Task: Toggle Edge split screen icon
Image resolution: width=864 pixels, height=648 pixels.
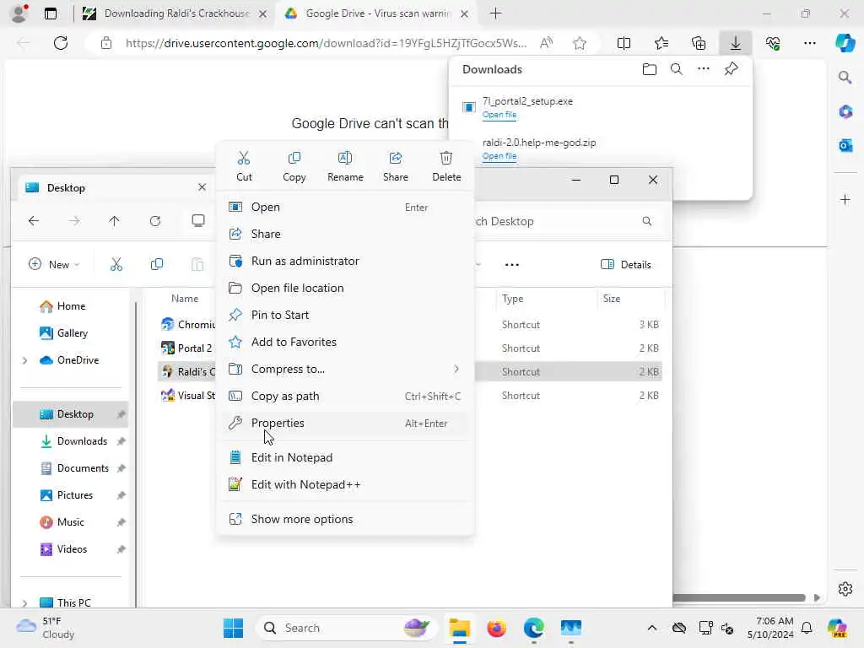Action: tap(624, 43)
